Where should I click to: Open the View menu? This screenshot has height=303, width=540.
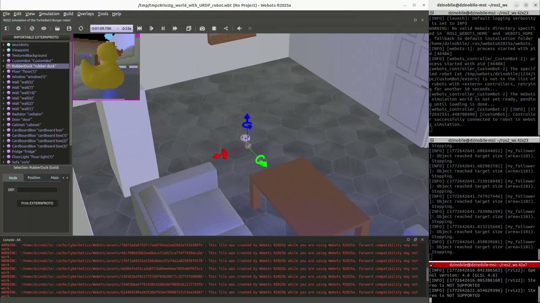point(30,13)
